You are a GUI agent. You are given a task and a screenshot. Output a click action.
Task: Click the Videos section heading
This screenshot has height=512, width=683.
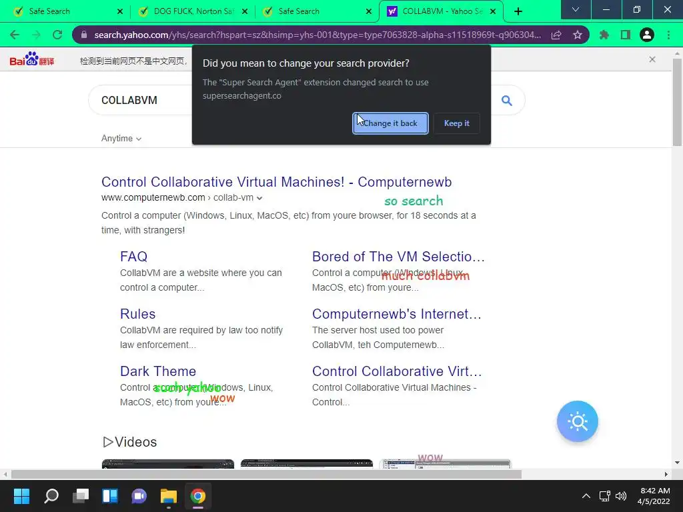pyautogui.click(x=130, y=442)
